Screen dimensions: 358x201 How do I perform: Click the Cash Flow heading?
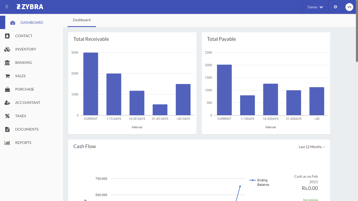click(x=85, y=147)
